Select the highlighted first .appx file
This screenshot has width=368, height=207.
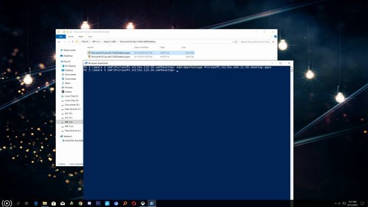tap(140, 53)
